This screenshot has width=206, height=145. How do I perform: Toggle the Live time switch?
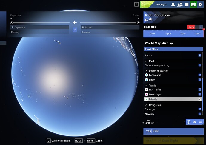[x=201, y=27]
